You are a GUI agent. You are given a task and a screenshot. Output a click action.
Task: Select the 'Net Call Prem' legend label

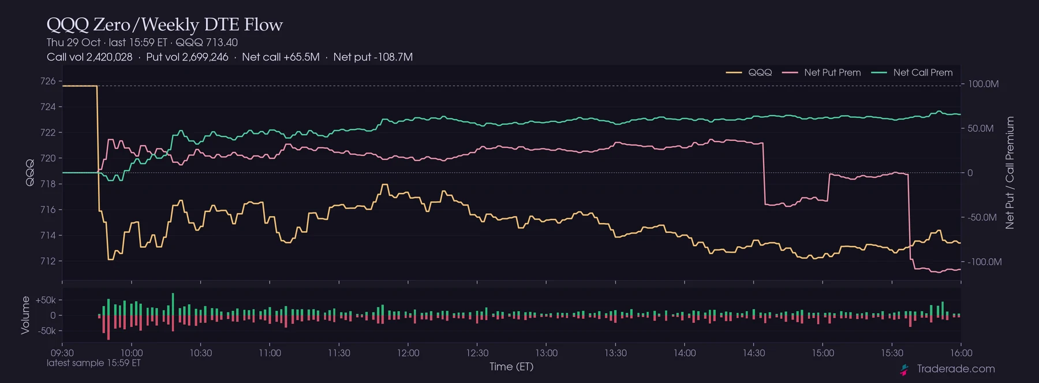tap(923, 73)
